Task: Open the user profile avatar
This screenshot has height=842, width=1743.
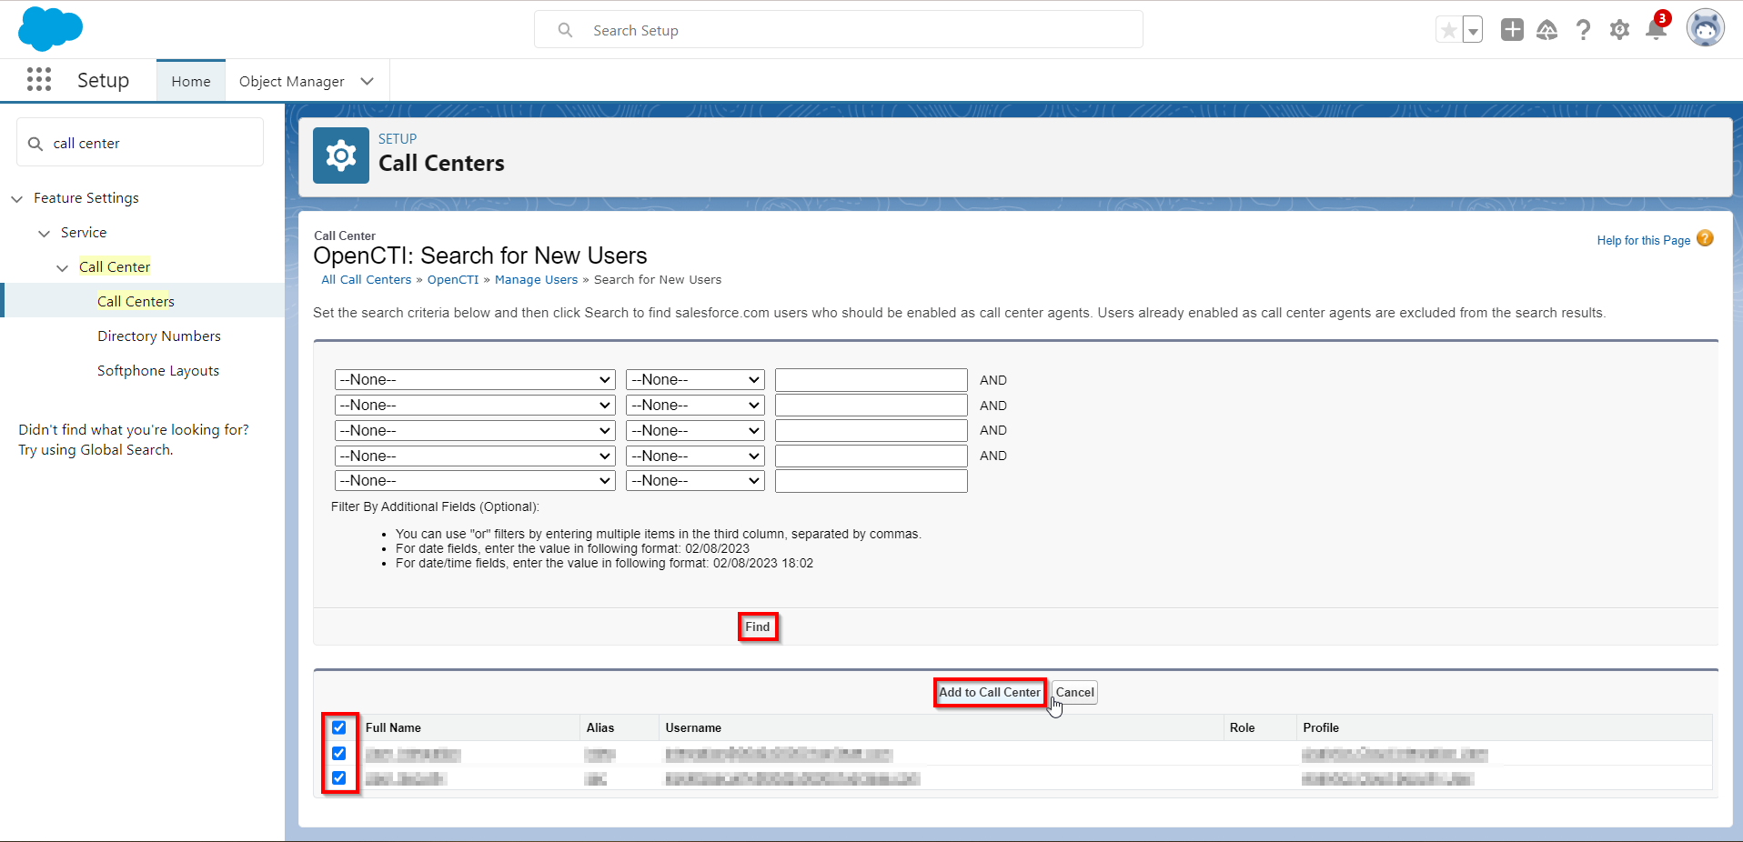Action: point(1706,29)
